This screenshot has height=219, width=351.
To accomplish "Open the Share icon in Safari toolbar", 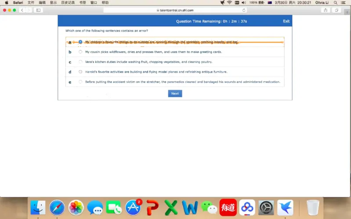I will (326, 10).
